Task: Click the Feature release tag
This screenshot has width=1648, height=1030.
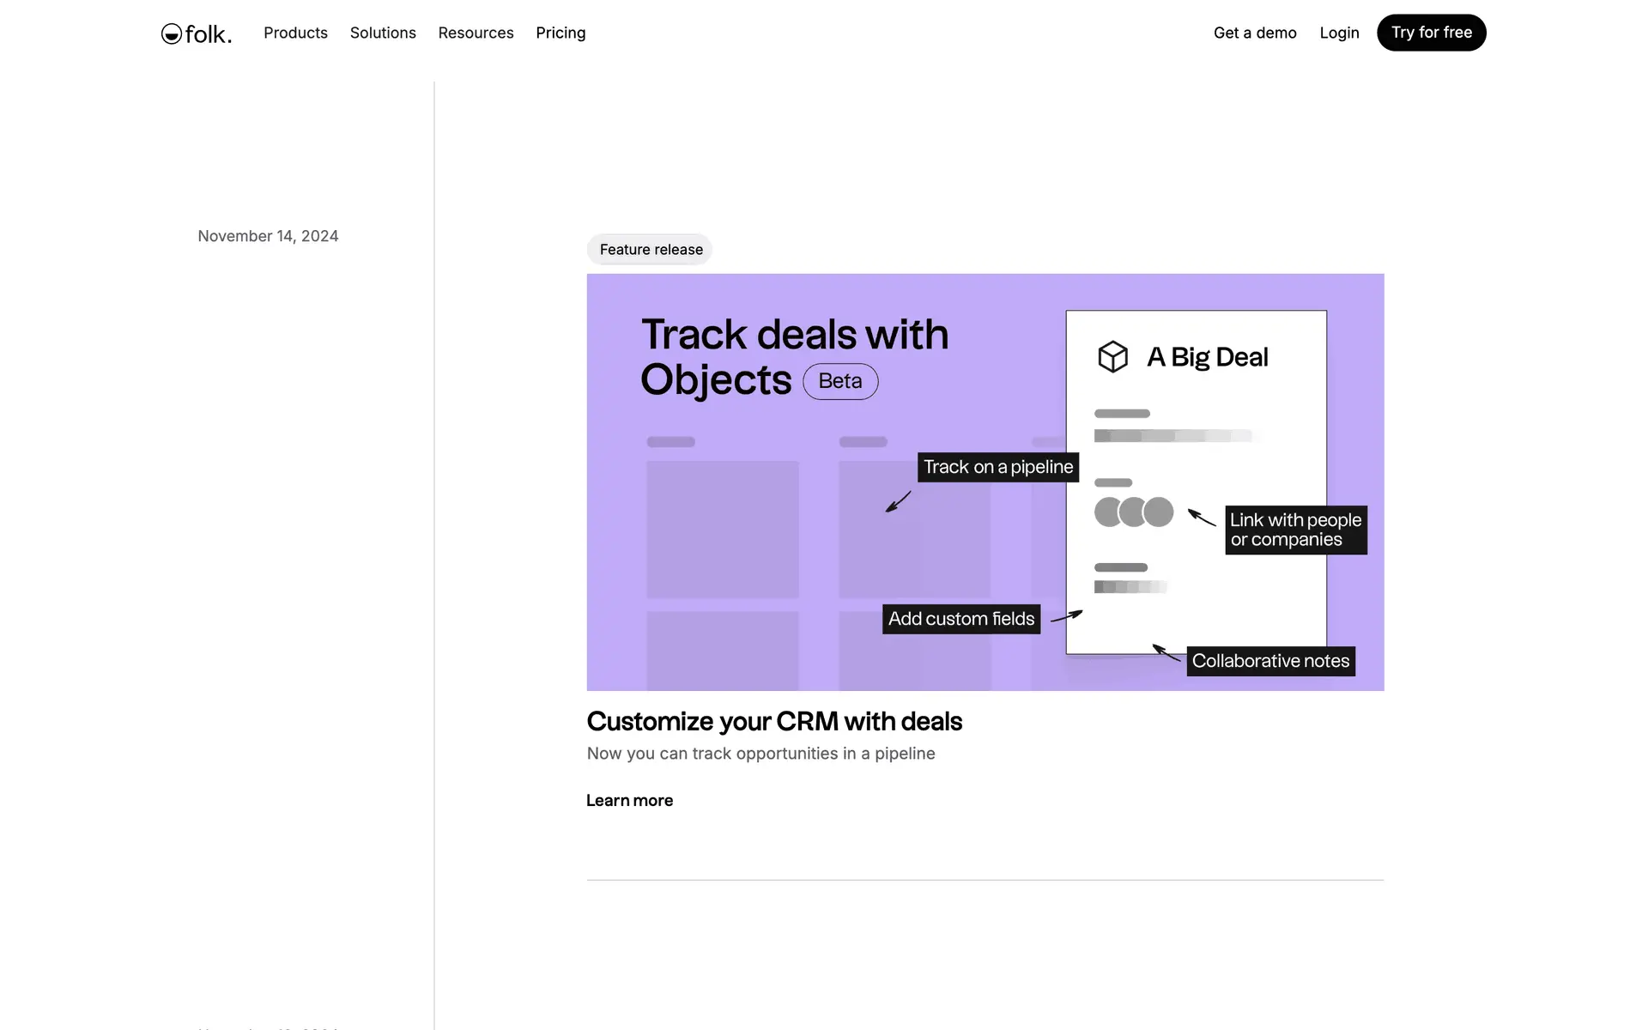Action: click(650, 250)
